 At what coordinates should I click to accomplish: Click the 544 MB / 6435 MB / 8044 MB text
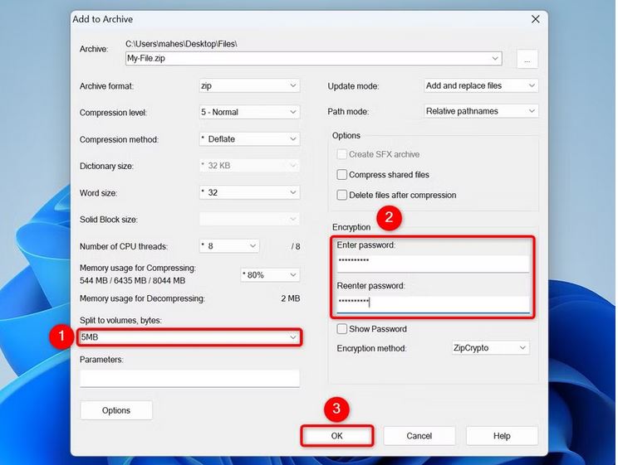point(132,281)
